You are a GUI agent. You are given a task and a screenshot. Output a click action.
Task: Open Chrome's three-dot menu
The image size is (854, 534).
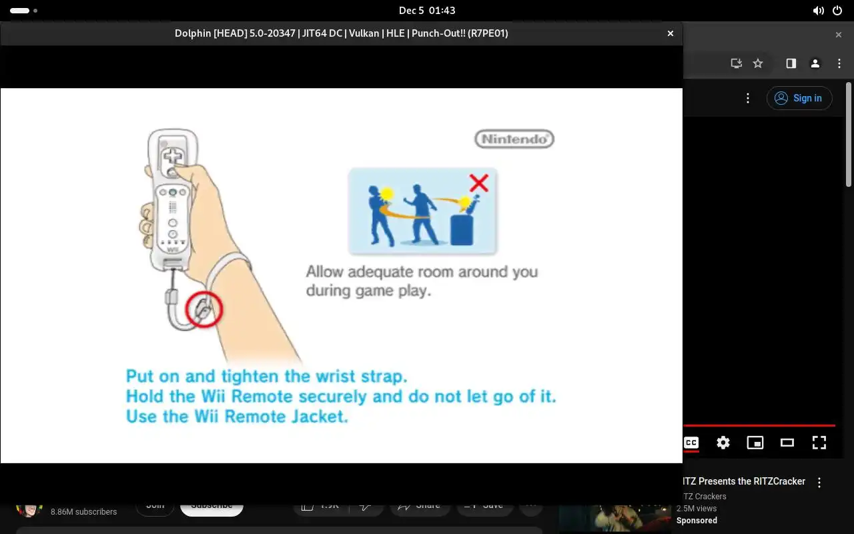(840, 63)
